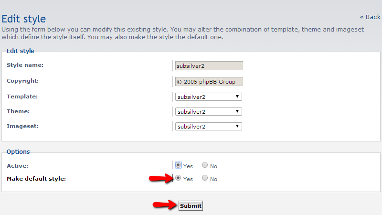Click the "Make default style:" label
382x215 pixels.
point(36,179)
